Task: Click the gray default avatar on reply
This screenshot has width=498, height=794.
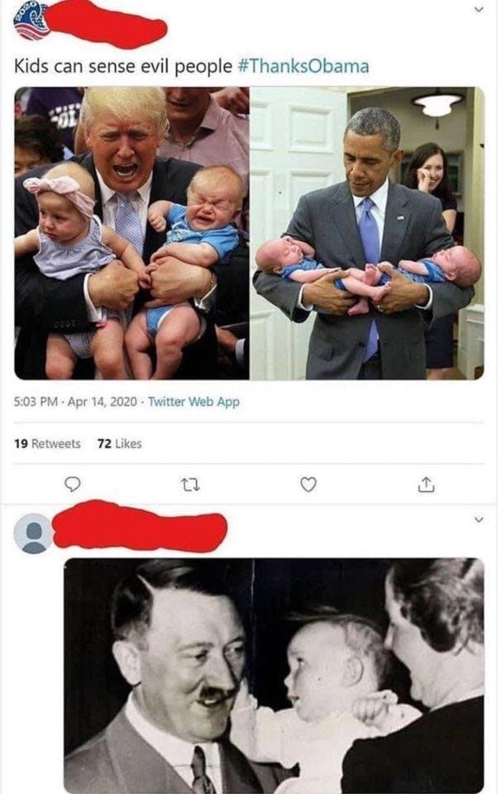Action: point(33,533)
